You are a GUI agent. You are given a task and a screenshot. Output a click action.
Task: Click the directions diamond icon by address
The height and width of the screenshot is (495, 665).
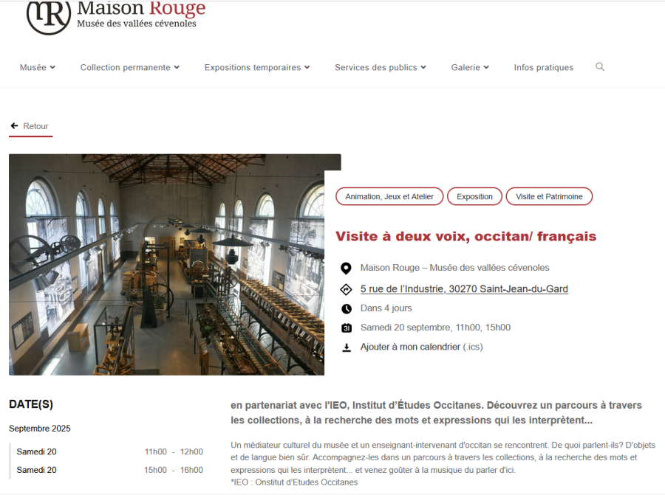point(346,289)
